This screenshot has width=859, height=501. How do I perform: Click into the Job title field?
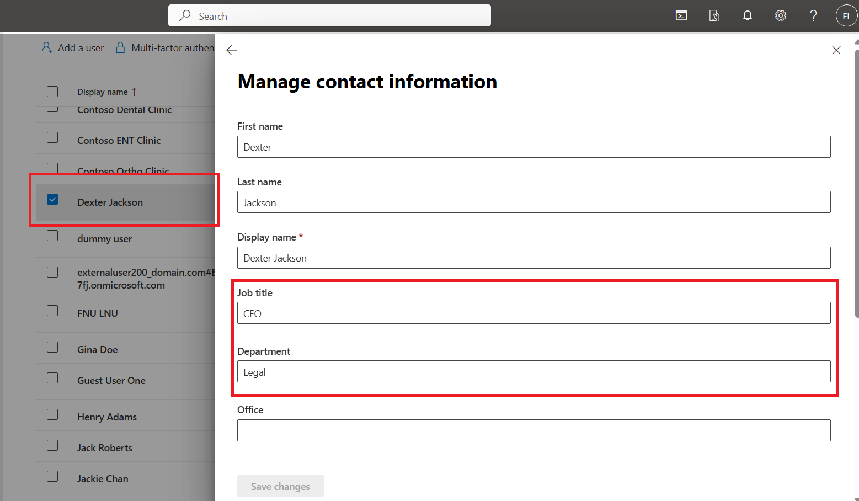click(x=533, y=313)
